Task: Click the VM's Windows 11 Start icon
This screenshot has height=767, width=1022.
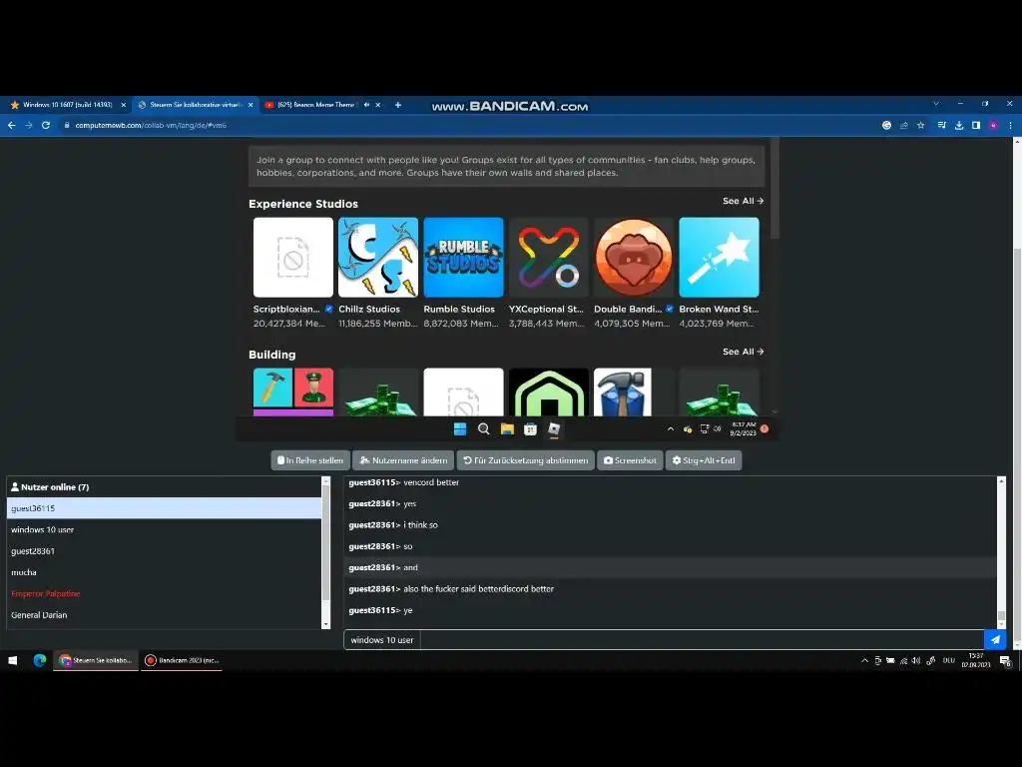Action: click(459, 429)
